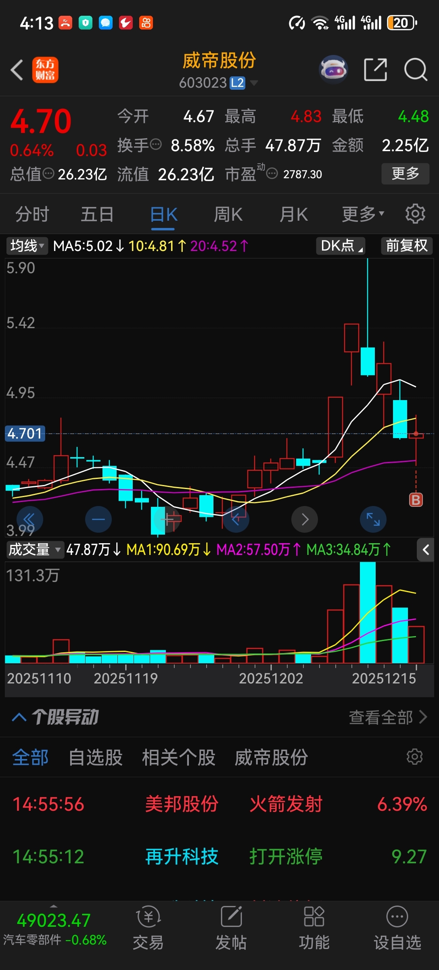Switch to 五日 tab
Viewport: 439px width, 970px height.
[97, 214]
